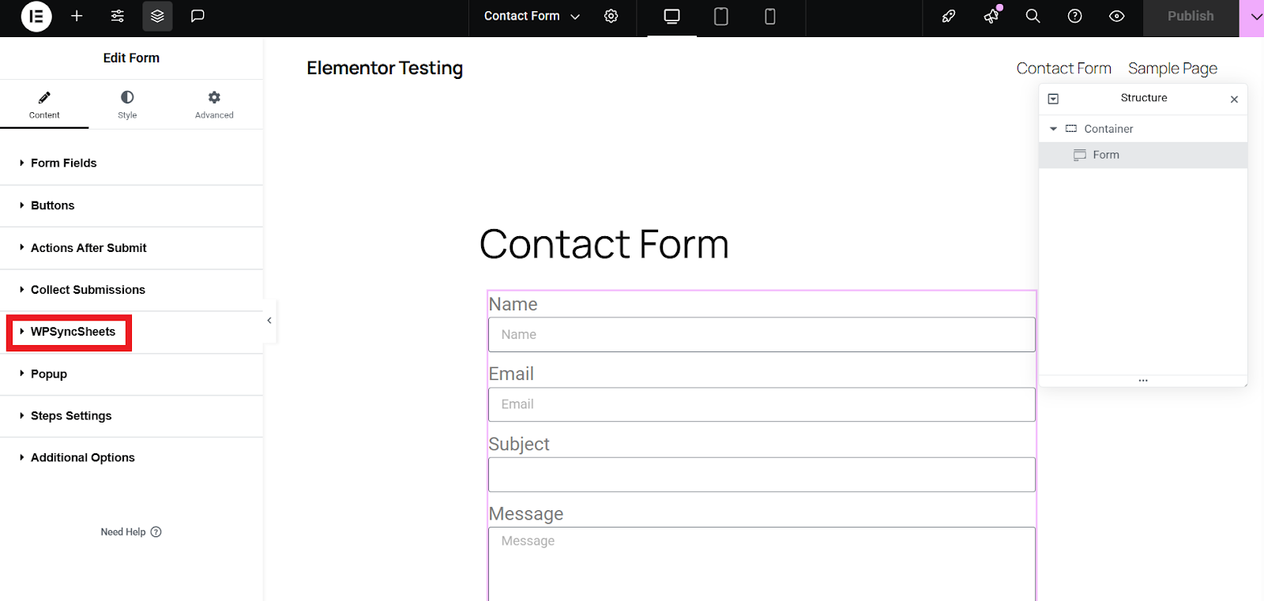Click Elementor Testing site title

[x=385, y=68]
